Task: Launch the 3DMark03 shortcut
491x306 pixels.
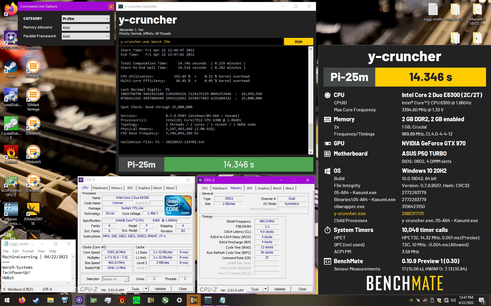Action: click(33, 183)
